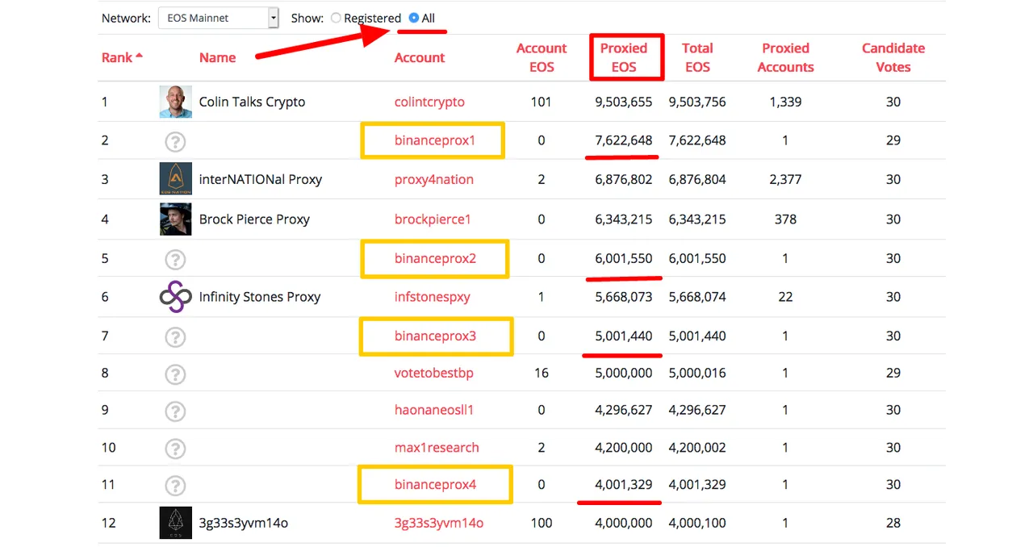1033x547 pixels.
Task: Open the votetobestbp account link
Action: point(434,373)
